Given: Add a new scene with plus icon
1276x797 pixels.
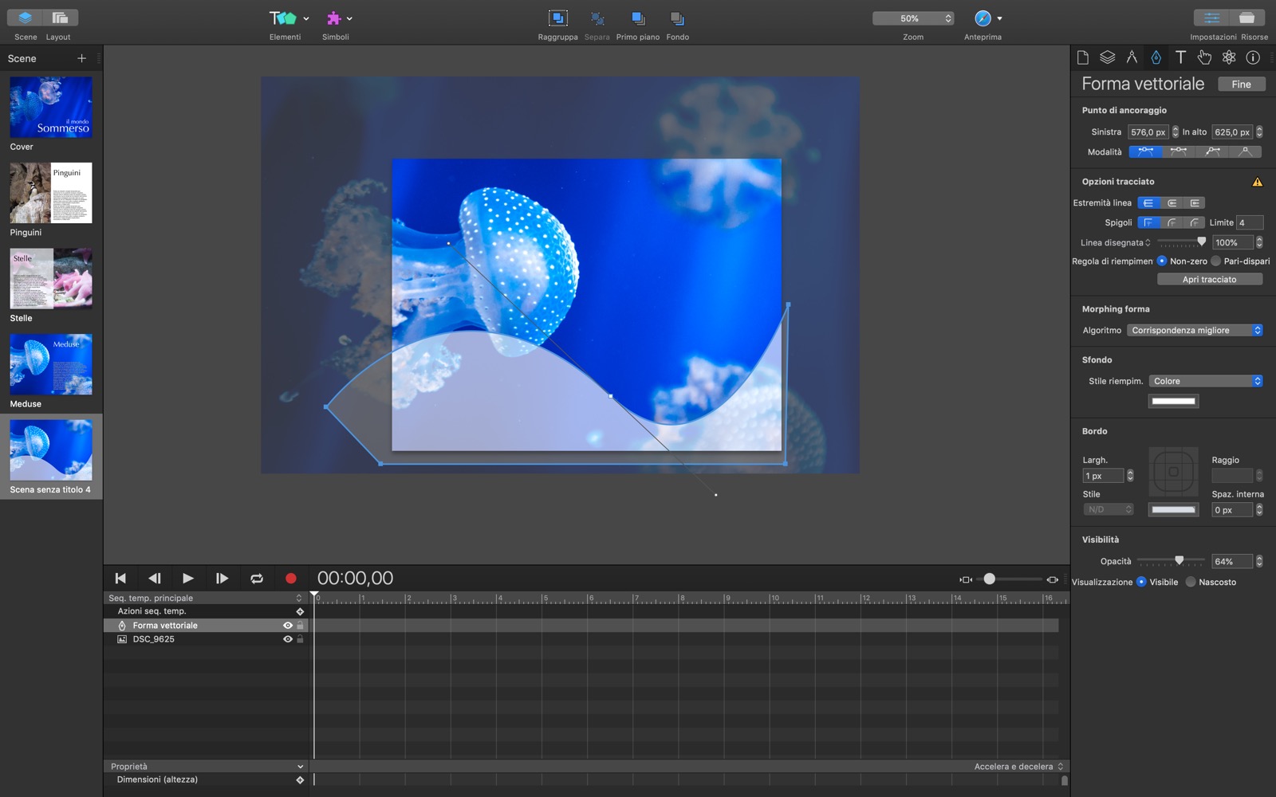Looking at the screenshot, I should click(x=81, y=58).
